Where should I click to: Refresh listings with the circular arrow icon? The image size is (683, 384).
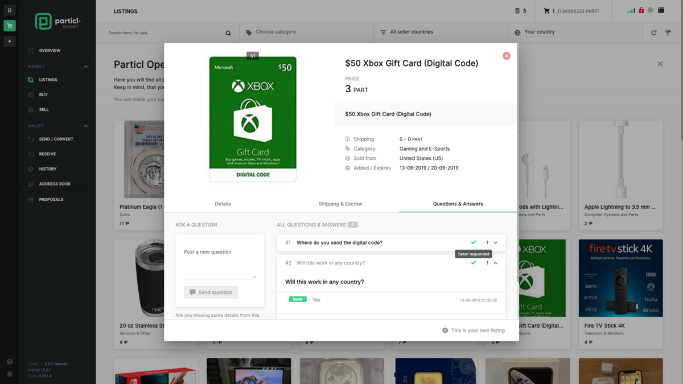click(x=653, y=33)
